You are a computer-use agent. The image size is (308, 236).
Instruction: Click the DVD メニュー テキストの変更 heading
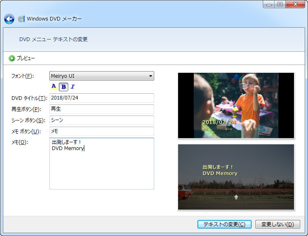[x=53, y=39]
